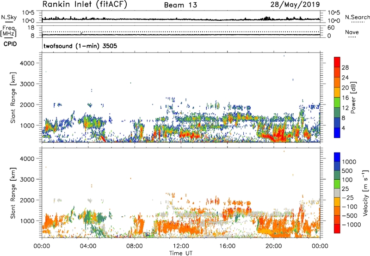Click the grey band of velocity colorbar
This screenshot has width=370, height=256.
[x=337, y=193]
